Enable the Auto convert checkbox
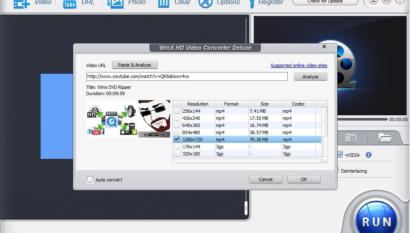This screenshot has height=233, width=410. pyautogui.click(x=90, y=179)
